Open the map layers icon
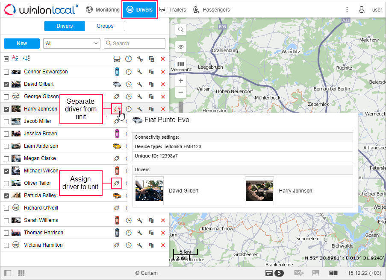This screenshot has width=386, height=280. (x=181, y=64)
